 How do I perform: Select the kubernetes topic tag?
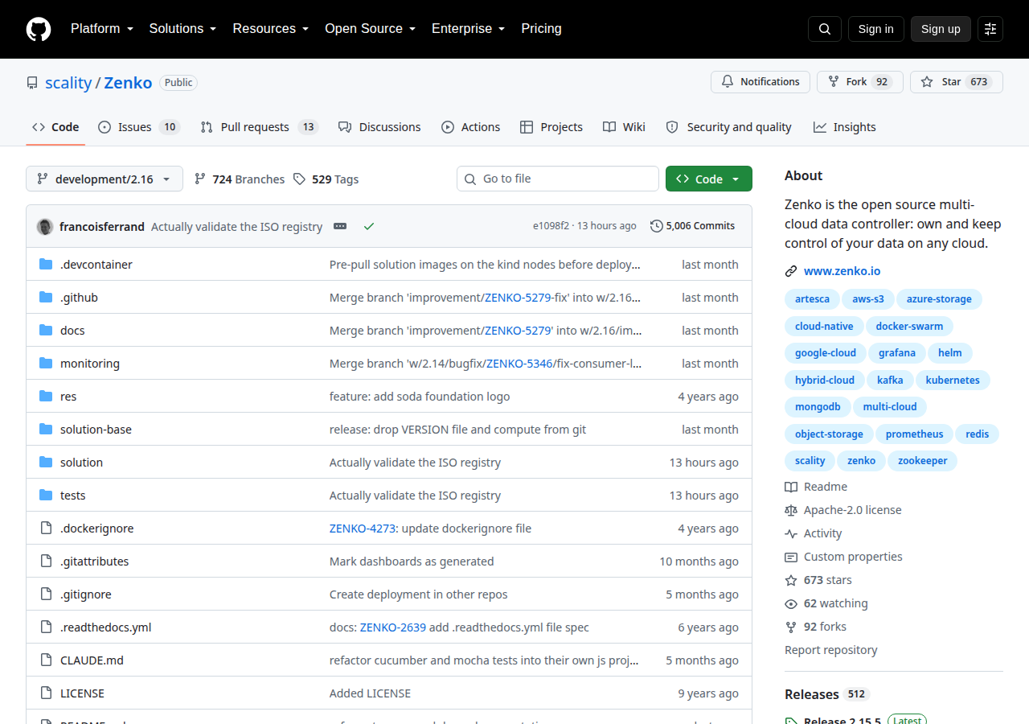click(x=953, y=381)
